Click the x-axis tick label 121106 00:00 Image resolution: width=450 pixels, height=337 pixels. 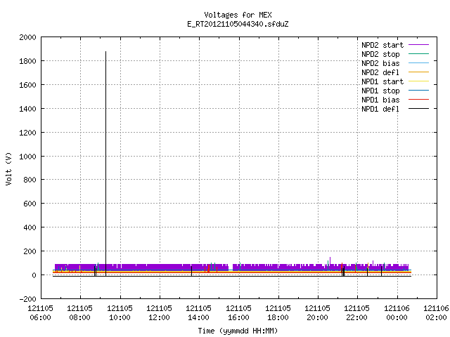pos(397,313)
